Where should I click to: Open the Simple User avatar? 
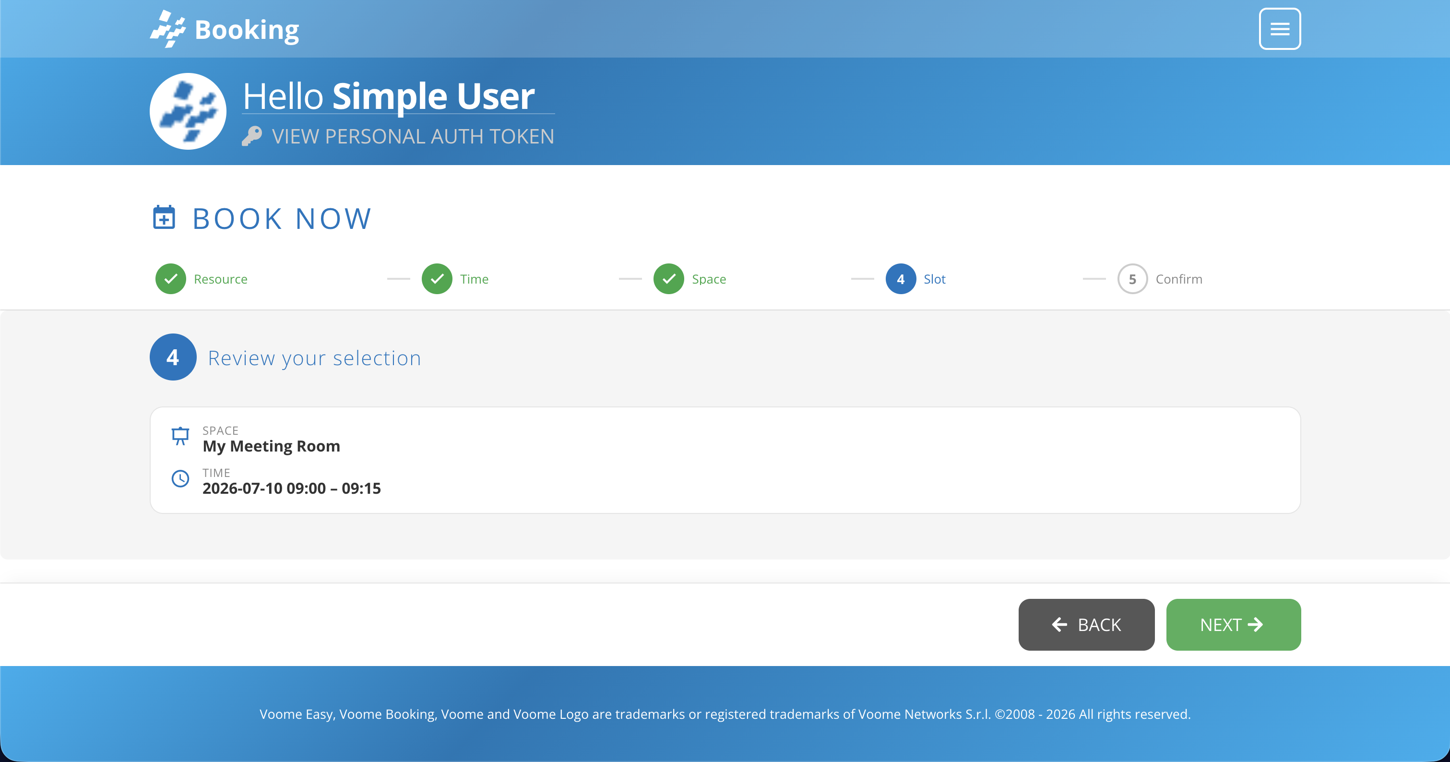click(x=188, y=111)
